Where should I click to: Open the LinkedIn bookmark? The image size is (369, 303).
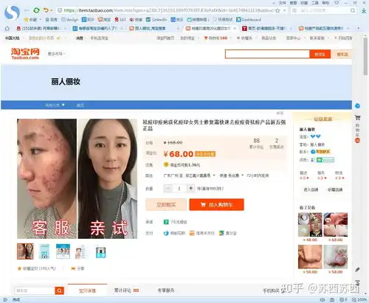coord(156,19)
